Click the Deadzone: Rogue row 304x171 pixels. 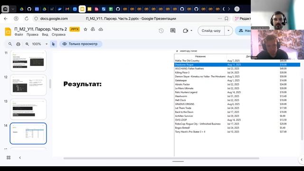(x=237, y=65)
